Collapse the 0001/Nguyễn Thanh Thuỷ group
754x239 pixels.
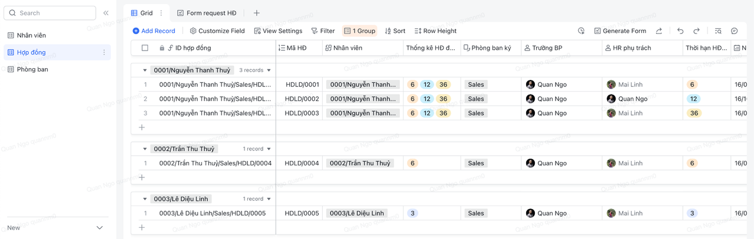point(145,70)
